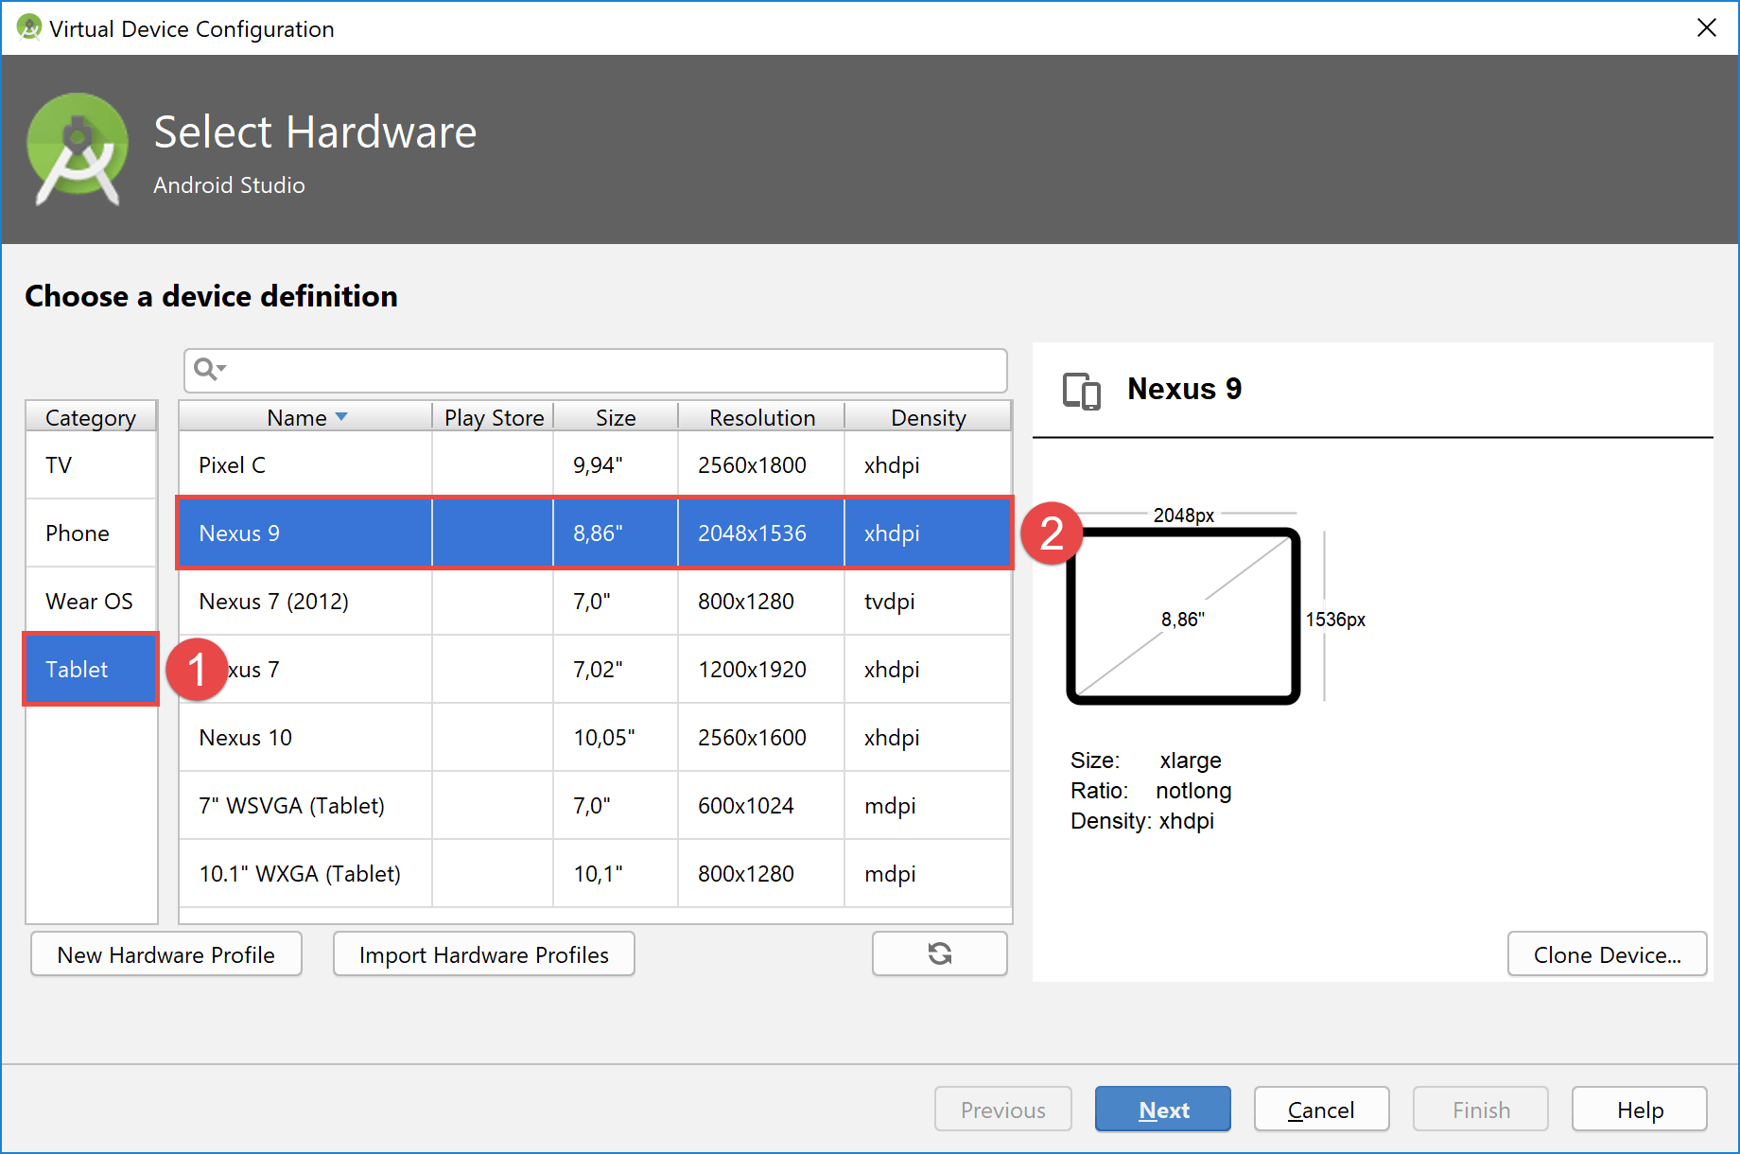Viewport: 1740px width, 1154px height.
Task: Click the Import Hardware Profiles button
Action: point(484,953)
